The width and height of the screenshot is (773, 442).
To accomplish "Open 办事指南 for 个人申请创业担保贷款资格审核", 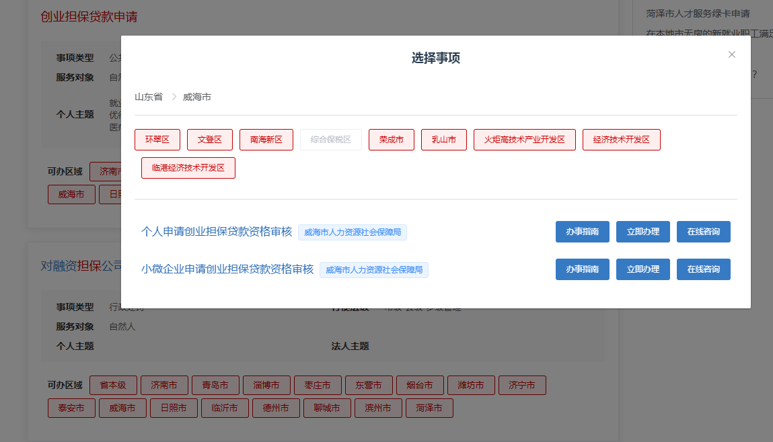I will pos(581,231).
